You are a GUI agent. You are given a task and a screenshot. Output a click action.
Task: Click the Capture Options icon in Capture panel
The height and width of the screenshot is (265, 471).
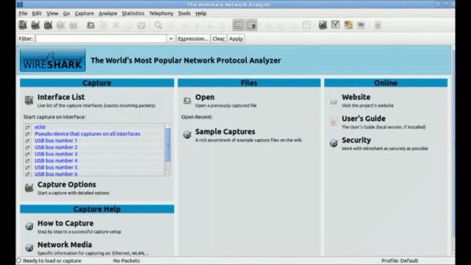(29, 188)
